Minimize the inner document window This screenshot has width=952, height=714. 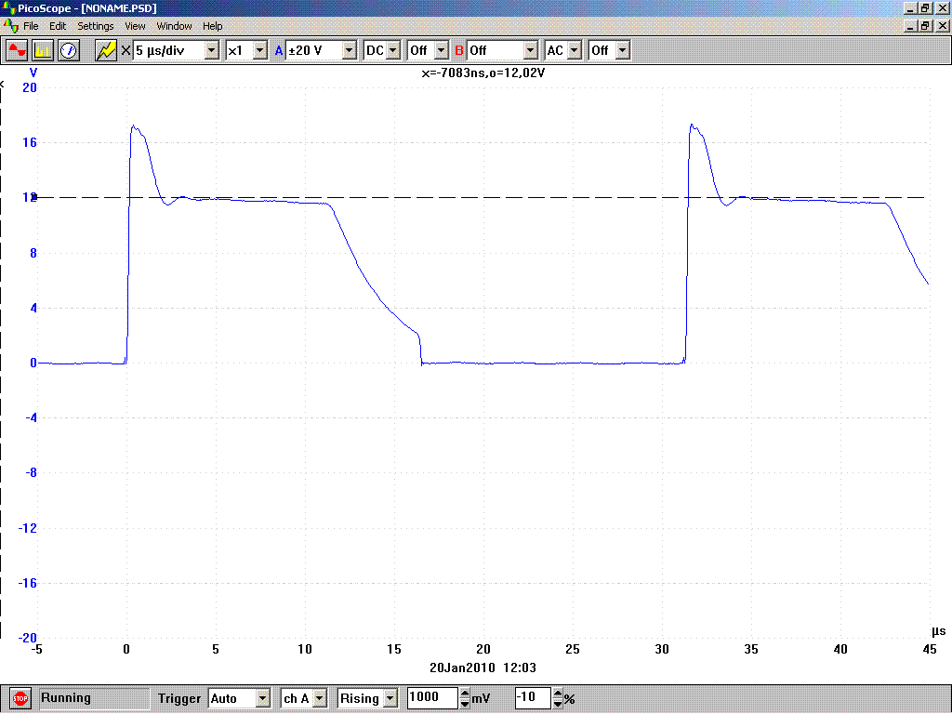pyautogui.click(x=910, y=26)
